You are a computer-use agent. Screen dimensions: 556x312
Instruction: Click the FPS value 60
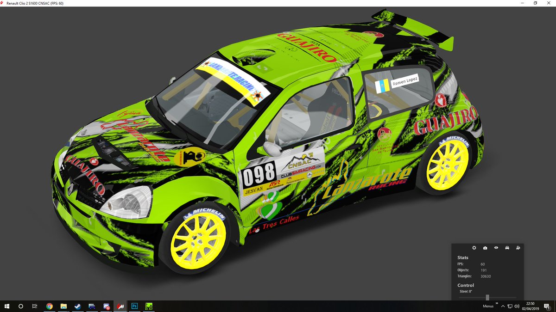(x=483, y=264)
